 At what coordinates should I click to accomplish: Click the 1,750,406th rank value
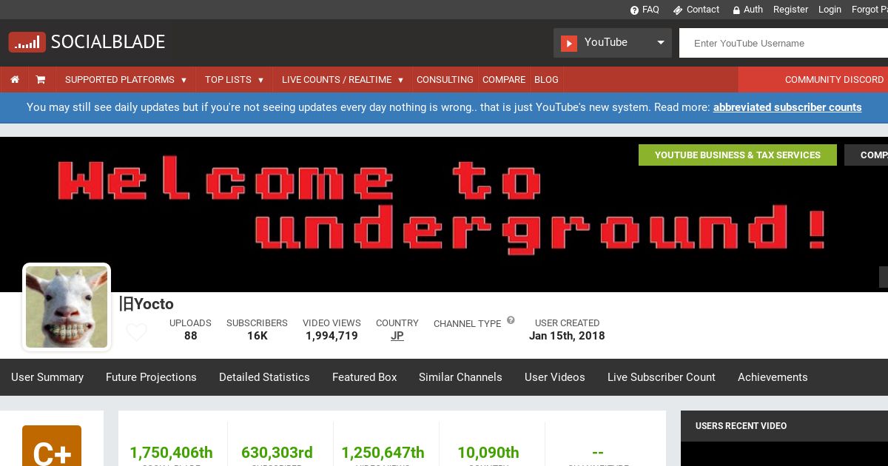(x=171, y=452)
